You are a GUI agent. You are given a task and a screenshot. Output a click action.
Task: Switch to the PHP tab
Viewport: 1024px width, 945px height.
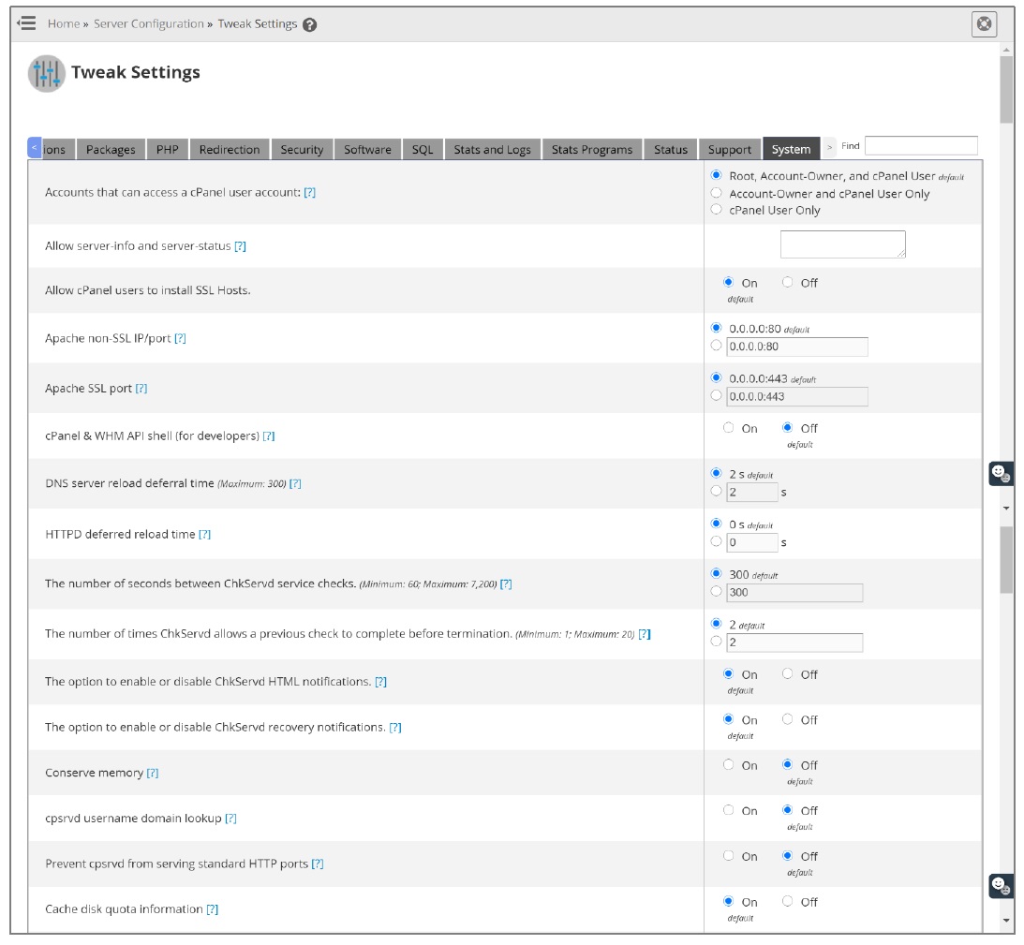(x=167, y=150)
